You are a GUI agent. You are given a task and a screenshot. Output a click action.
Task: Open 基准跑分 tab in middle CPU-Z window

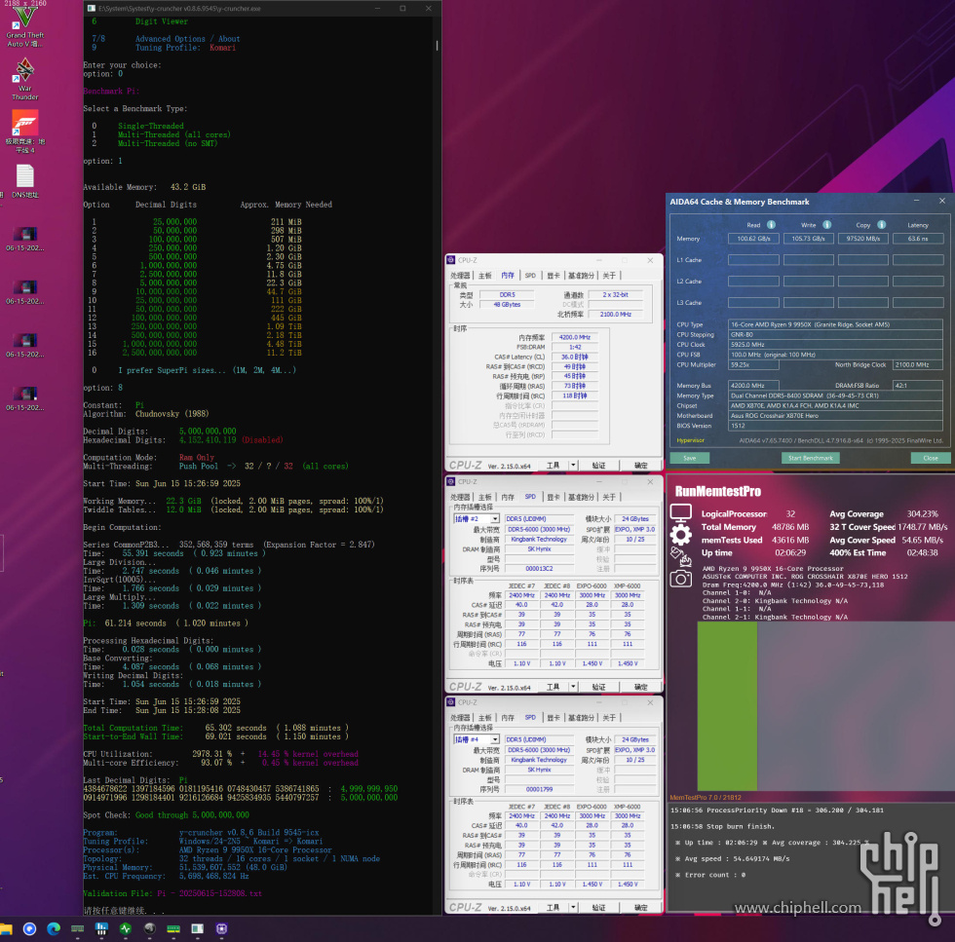pyautogui.click(x=581, y=497)
